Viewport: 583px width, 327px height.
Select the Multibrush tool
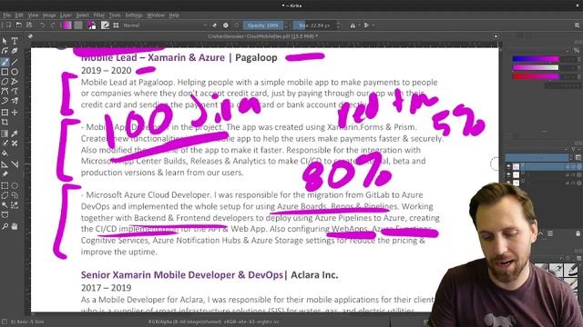click(x=15, y=101)
